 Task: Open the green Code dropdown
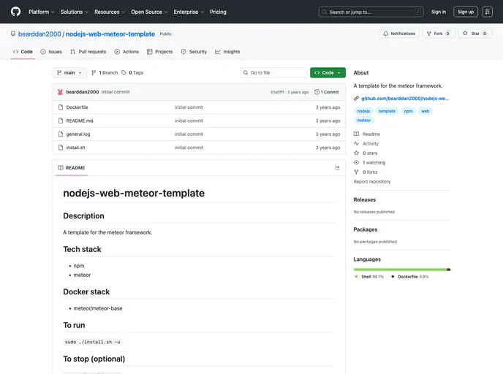pos(328,73)
